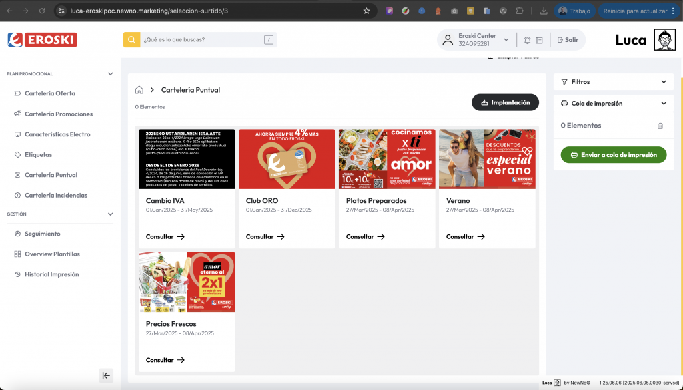This screenshot has height=390, width=683.
Task: Click Enviar a cola de impresión
Action: coord(614,155)
